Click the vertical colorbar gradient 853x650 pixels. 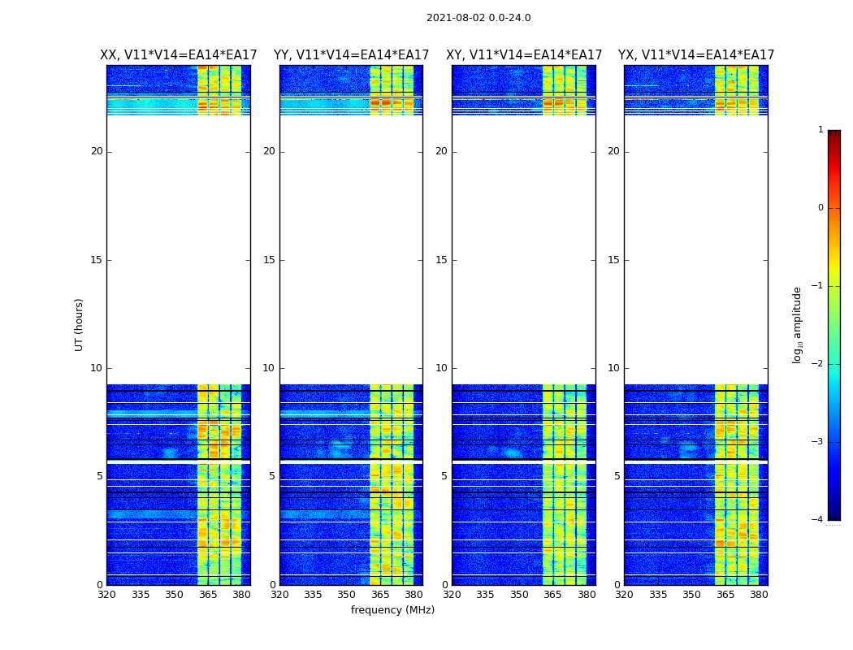click(x=834, y=325)
